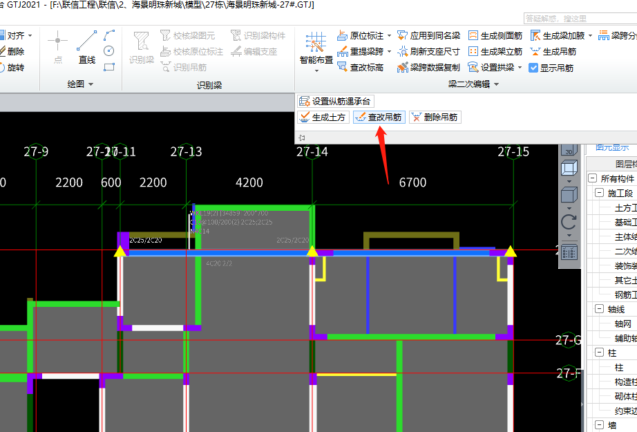
Task: Click 生成吊筋 generate hanging bars
Action: coord(553,52)
